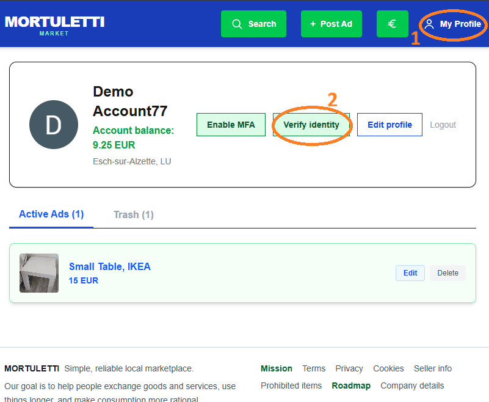
Task: Edit the Small Table IKEA ad
Action: [410, 272]
